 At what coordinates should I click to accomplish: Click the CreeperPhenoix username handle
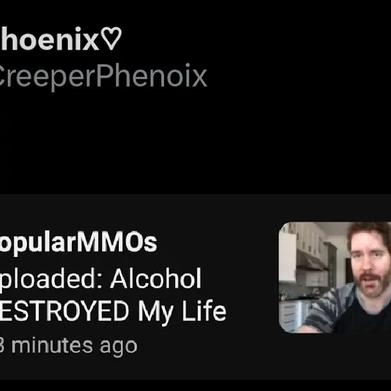point(103,75)
